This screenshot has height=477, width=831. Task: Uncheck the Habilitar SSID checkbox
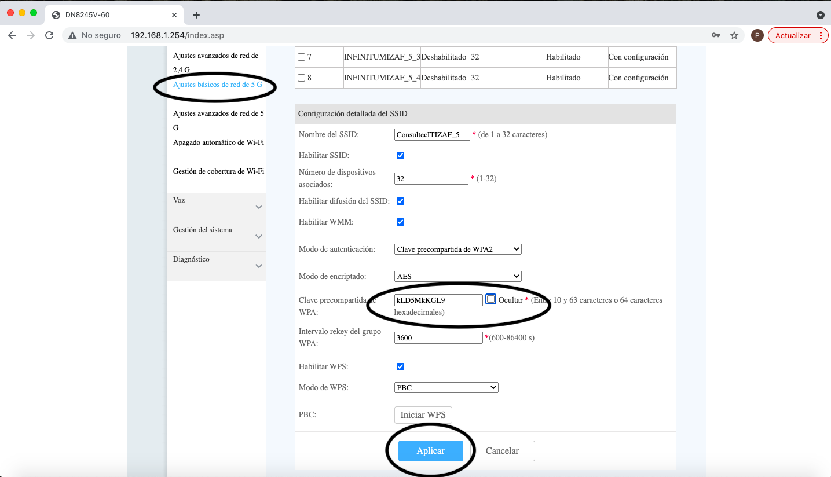400,156
